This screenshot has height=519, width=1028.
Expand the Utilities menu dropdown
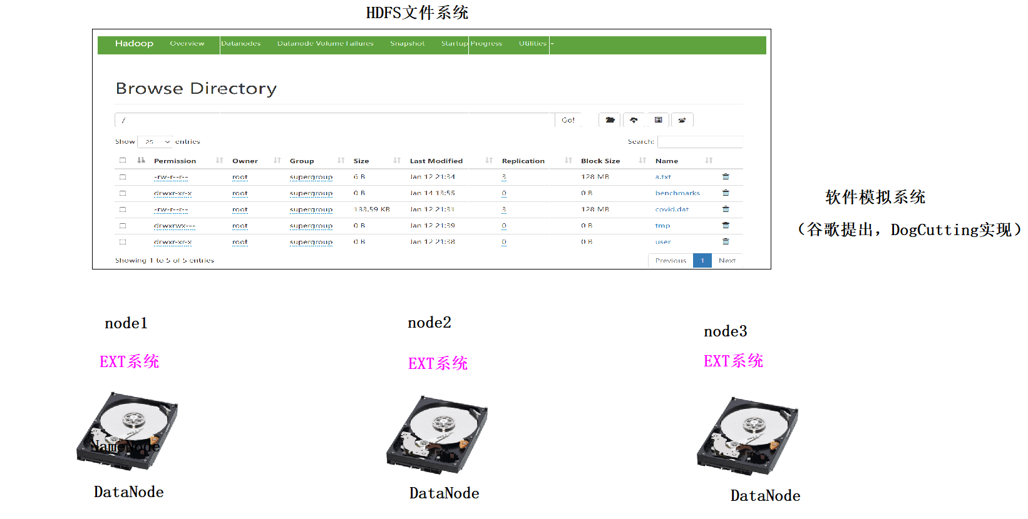(x=536, y=44)
